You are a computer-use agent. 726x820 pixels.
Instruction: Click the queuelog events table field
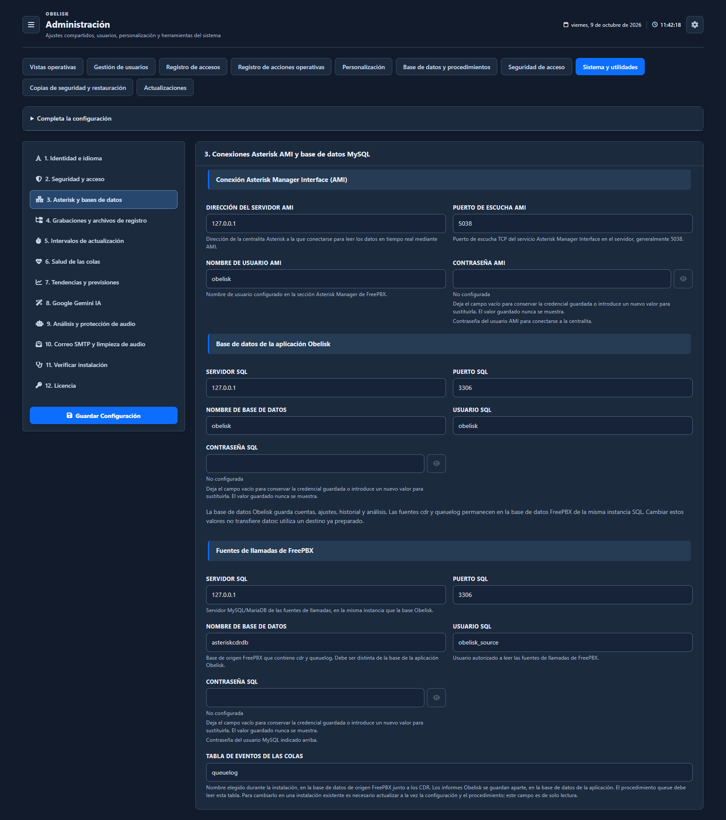pos(449,772)
